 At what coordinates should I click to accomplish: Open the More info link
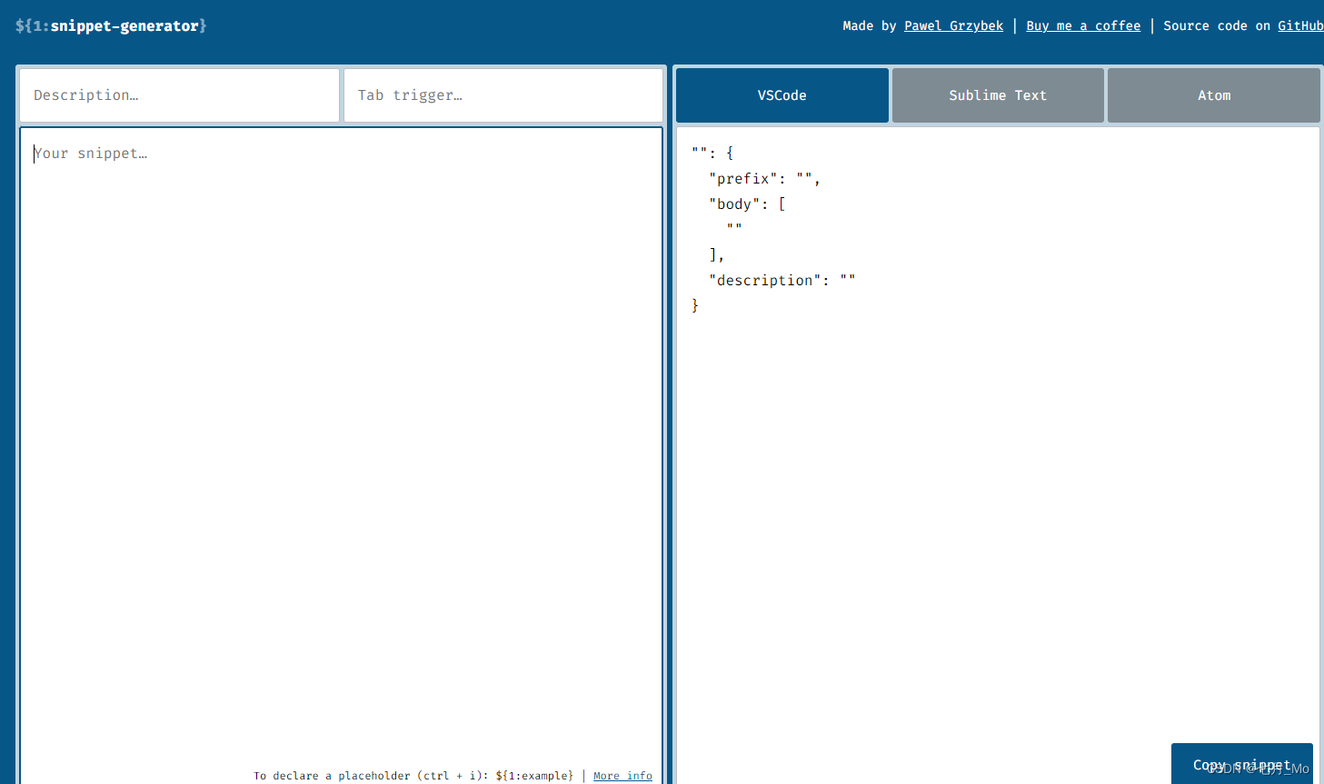pos(622,776)
